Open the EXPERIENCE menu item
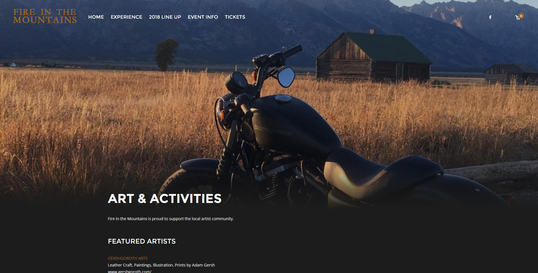The height and width of the screenshot is (273, 538). [x=126, y=17]
